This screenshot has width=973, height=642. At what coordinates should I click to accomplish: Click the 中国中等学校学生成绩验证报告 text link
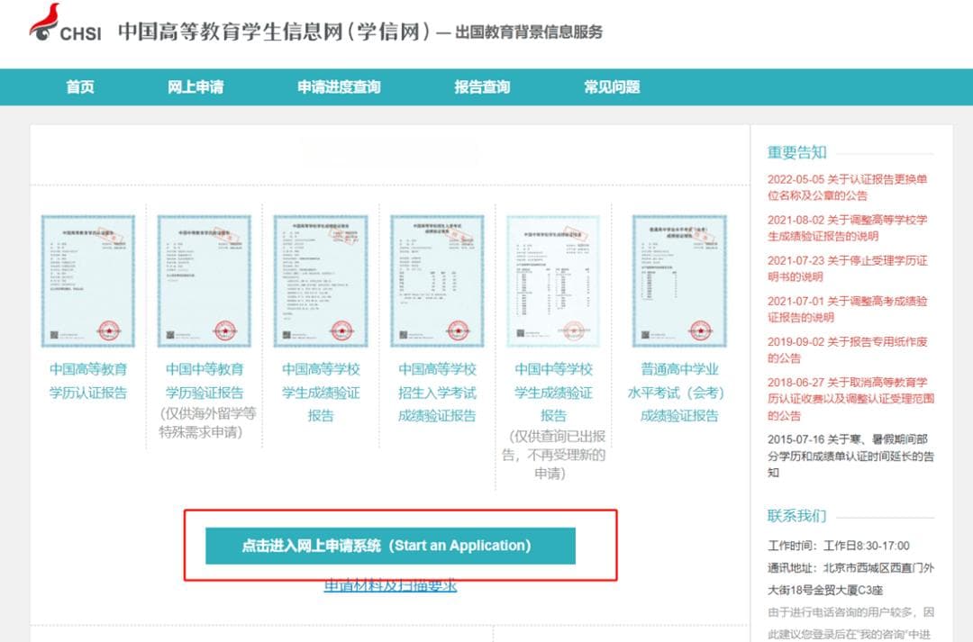553,392
